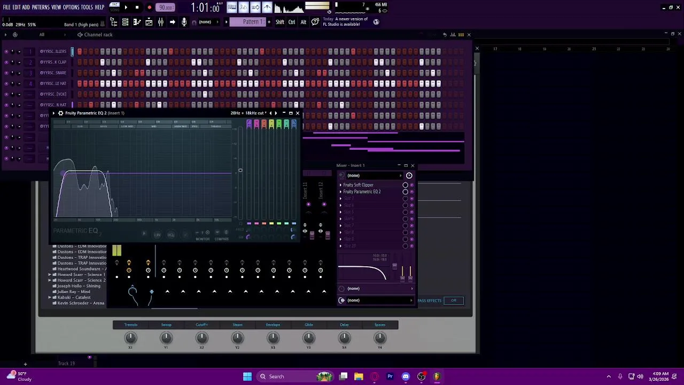Click the LIN button in Parametric EQ
Viewport: 684px width, 385px height.
(157, 235)
